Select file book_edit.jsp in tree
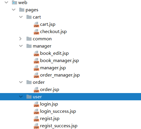Viewport: 141px width, 129px height. click(x=54, y=54)
